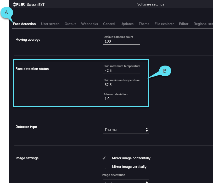Focus the Skin minimum temperature field
This screenshot has width=213, height=183.
tap(121, 85)
